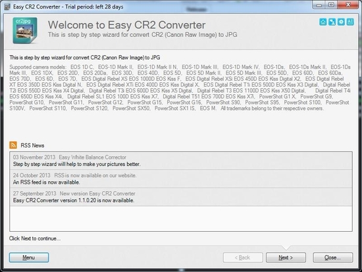The width and height of the screenshot is (362, 272).
Task: Click the Close... button
Action: 332,258
